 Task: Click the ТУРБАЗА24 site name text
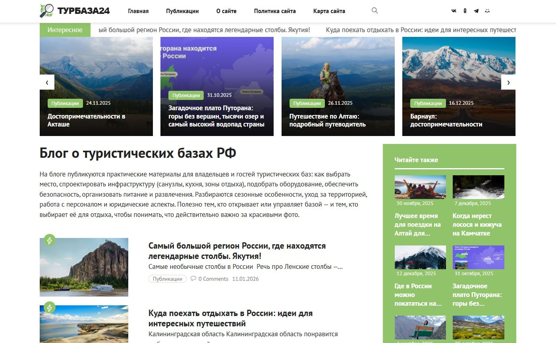(x=83, y=11)
